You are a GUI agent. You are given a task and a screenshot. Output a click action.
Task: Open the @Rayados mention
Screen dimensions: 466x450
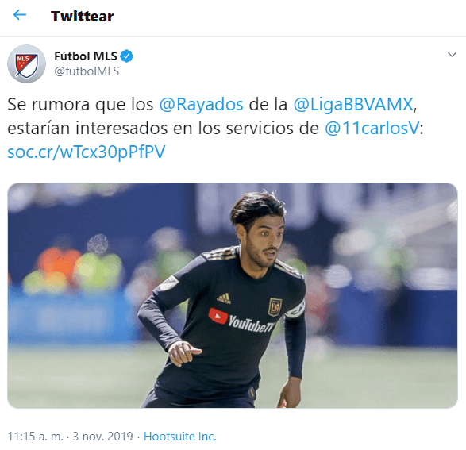click(201, 104)
